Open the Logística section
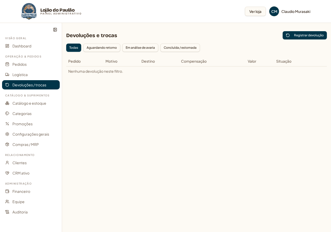The height and width of the screenshot is (232, 331). point(31,74)
